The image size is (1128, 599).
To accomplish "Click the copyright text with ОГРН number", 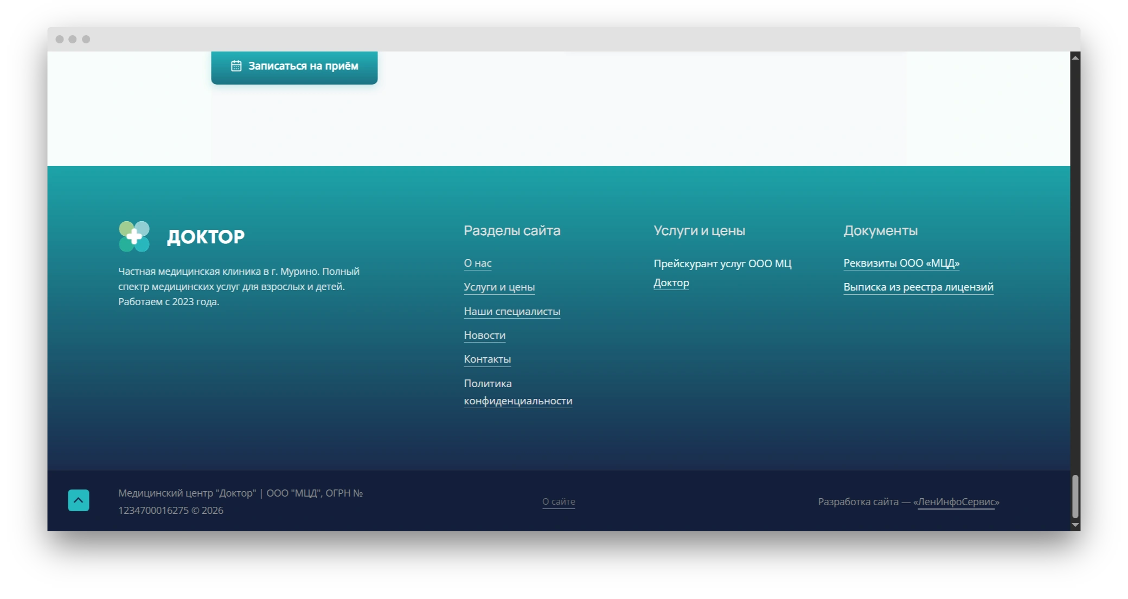I will click(241, 501).
